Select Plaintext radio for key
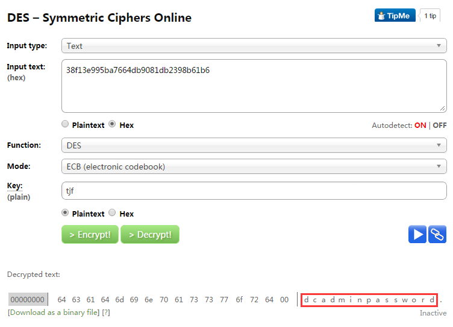Image resolution: width=453 pixels, height=327 pixels. click(x=65, y=213)
